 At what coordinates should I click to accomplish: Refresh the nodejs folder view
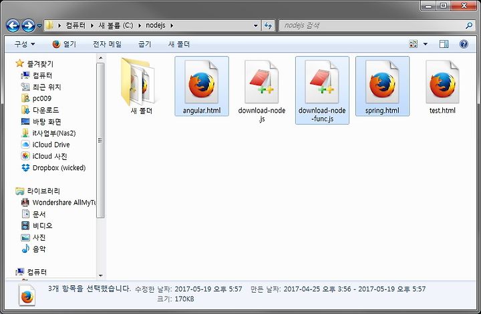[x=268, y=26]
